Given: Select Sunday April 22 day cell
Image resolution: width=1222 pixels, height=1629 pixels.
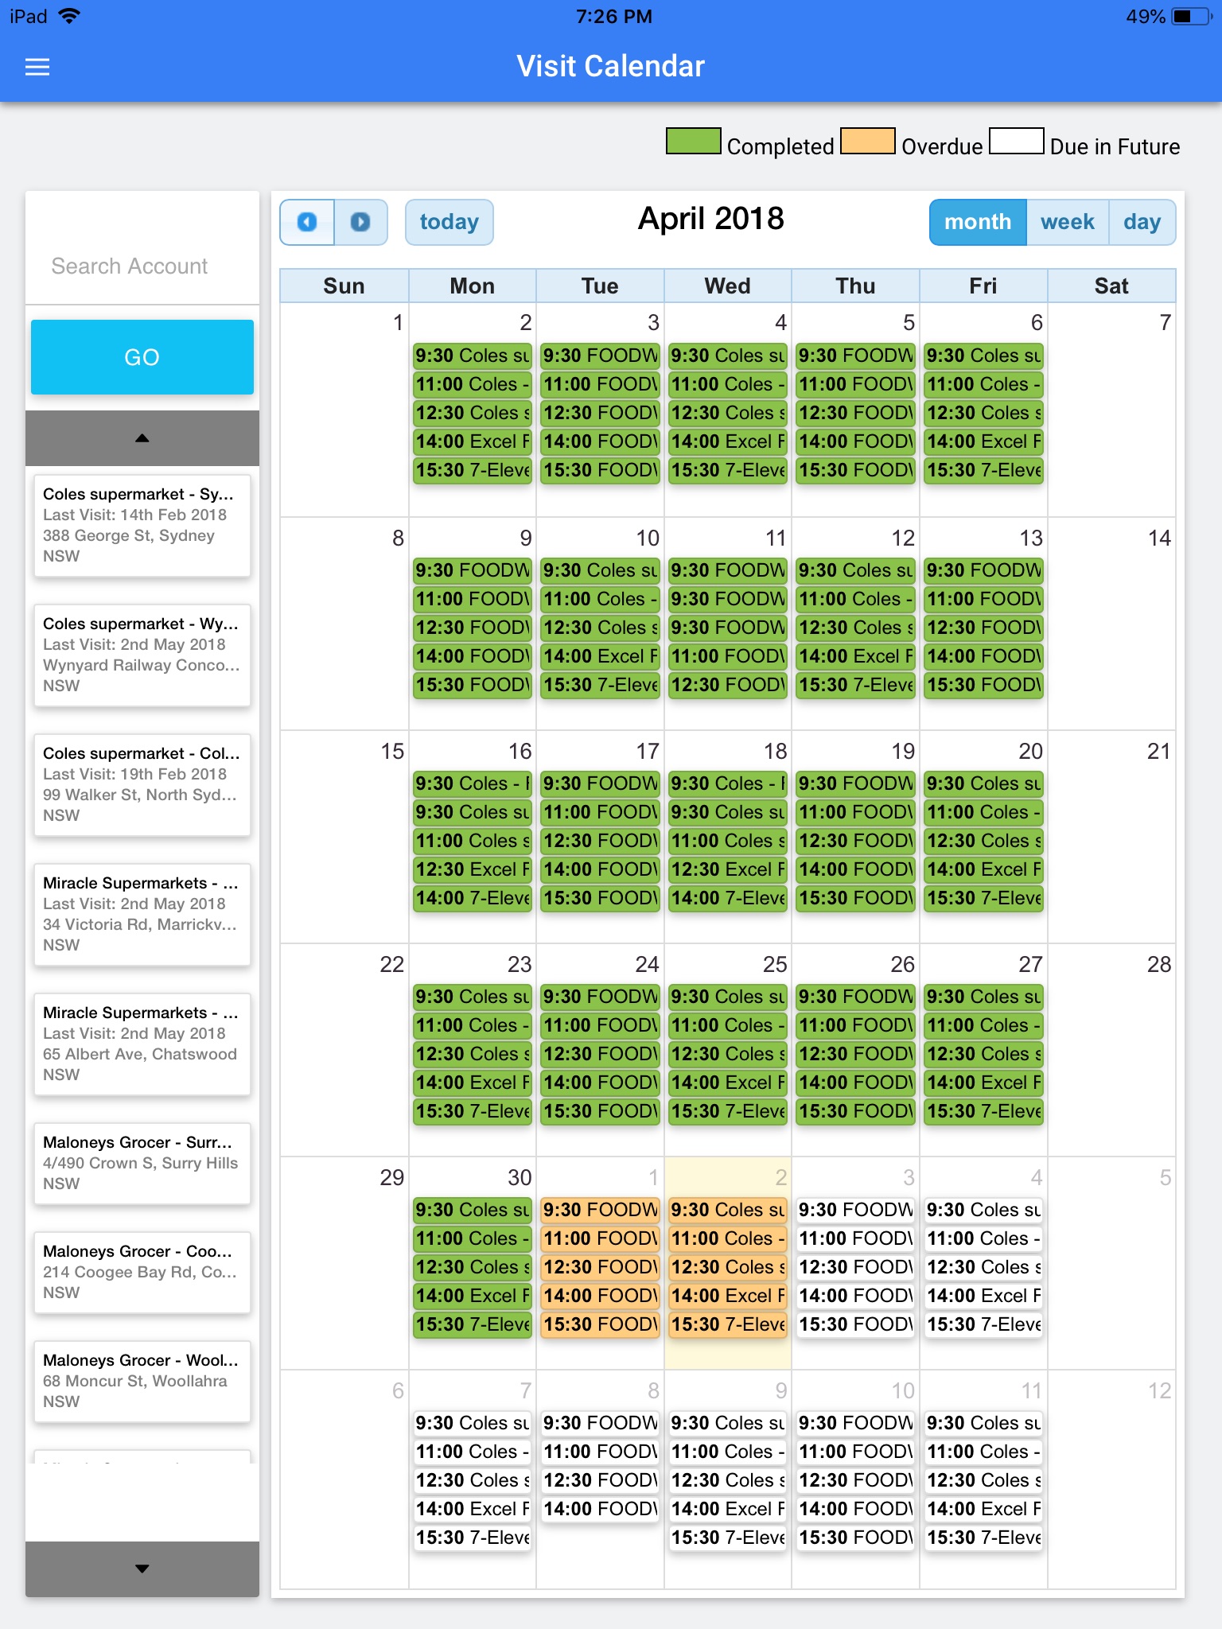Looking at the screenshot, I should point(344,1050).
